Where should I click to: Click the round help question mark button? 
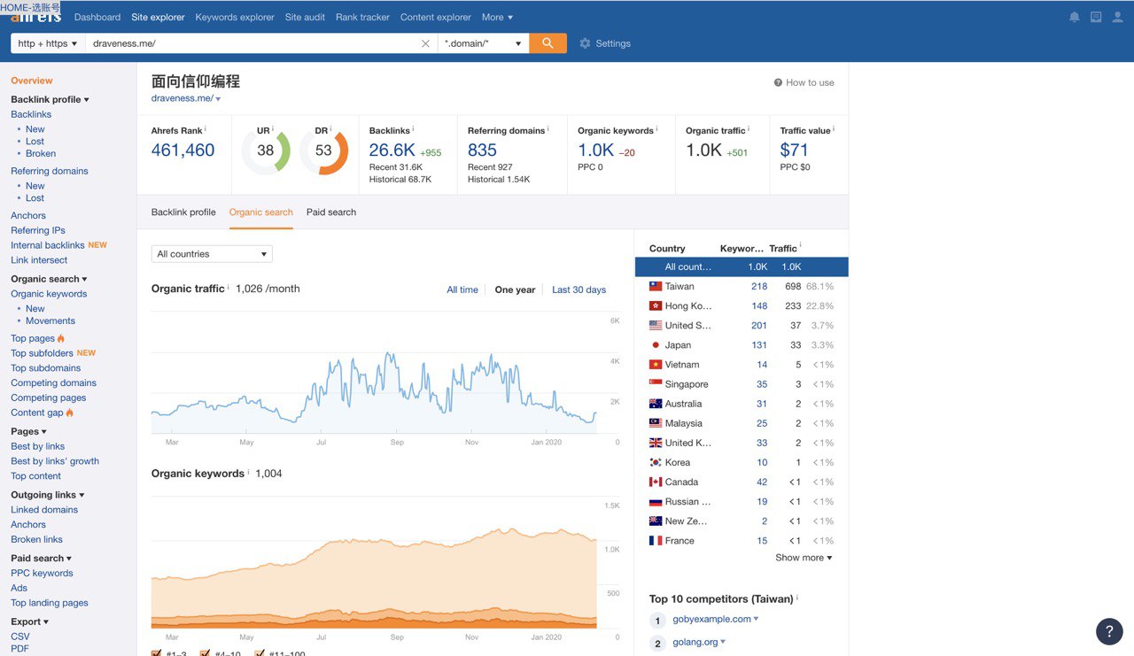coord(1109,631)
